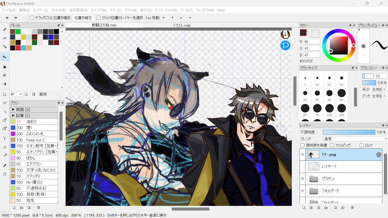Switch to the イラスト.mdp tab
This screenshot has width=388, height=218.
[182, 25]
